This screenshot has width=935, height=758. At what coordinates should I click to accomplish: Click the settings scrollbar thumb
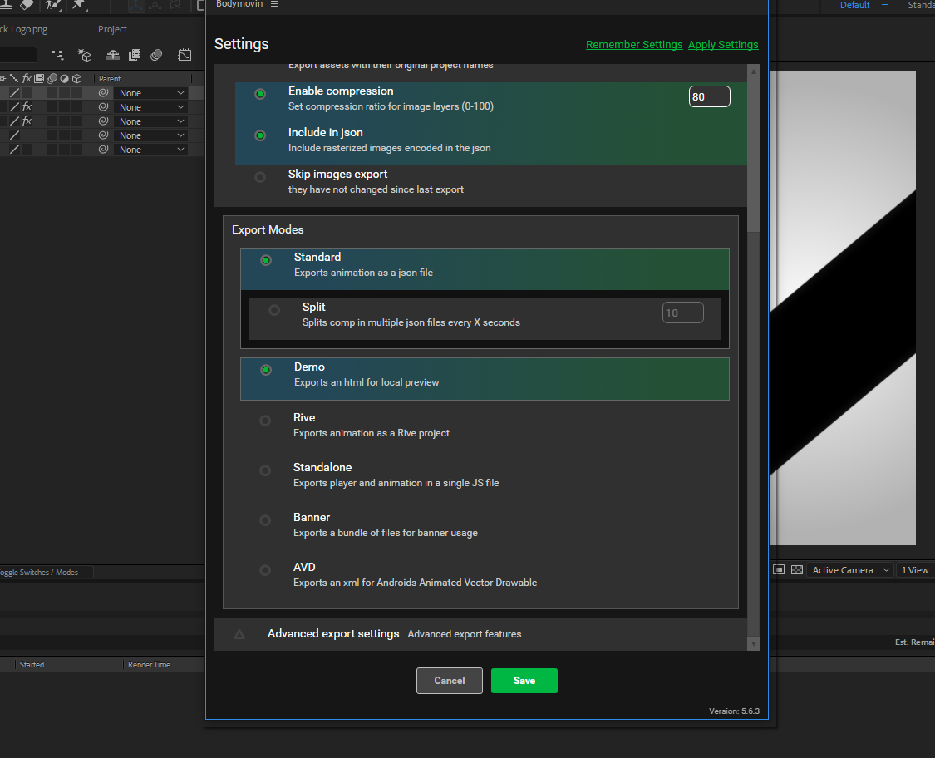pos(754,155)
